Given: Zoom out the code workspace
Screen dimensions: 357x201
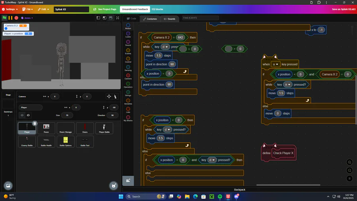Looking at the screenshot, I should click(349, 170).
